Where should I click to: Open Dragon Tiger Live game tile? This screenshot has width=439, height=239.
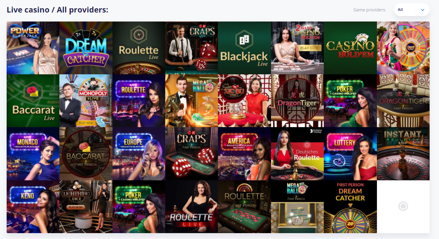[297, 101]
